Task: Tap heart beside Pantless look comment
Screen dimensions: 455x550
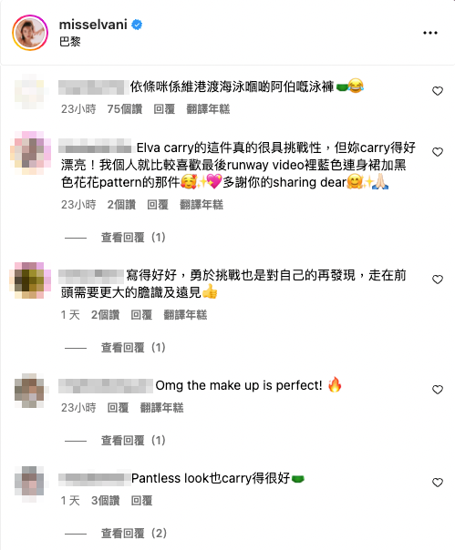Action: (x=438, y=483)
